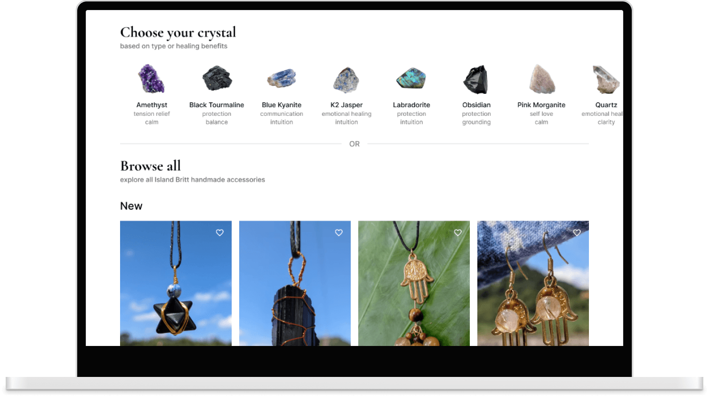Image resolution: width=709 pixels, height=396 pixels.
Task: Select the Pink Morganite crystal image
Action: (542, 79)
